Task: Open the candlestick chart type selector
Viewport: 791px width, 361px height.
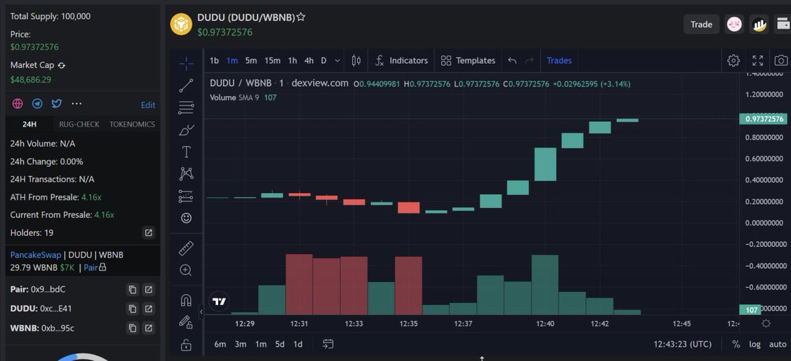Action: [357, 61]
